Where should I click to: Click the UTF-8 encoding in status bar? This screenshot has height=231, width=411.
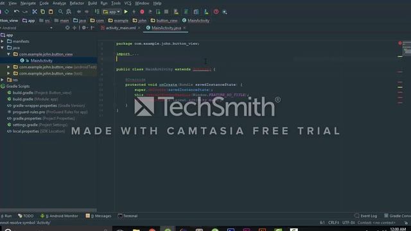(348, 223)
